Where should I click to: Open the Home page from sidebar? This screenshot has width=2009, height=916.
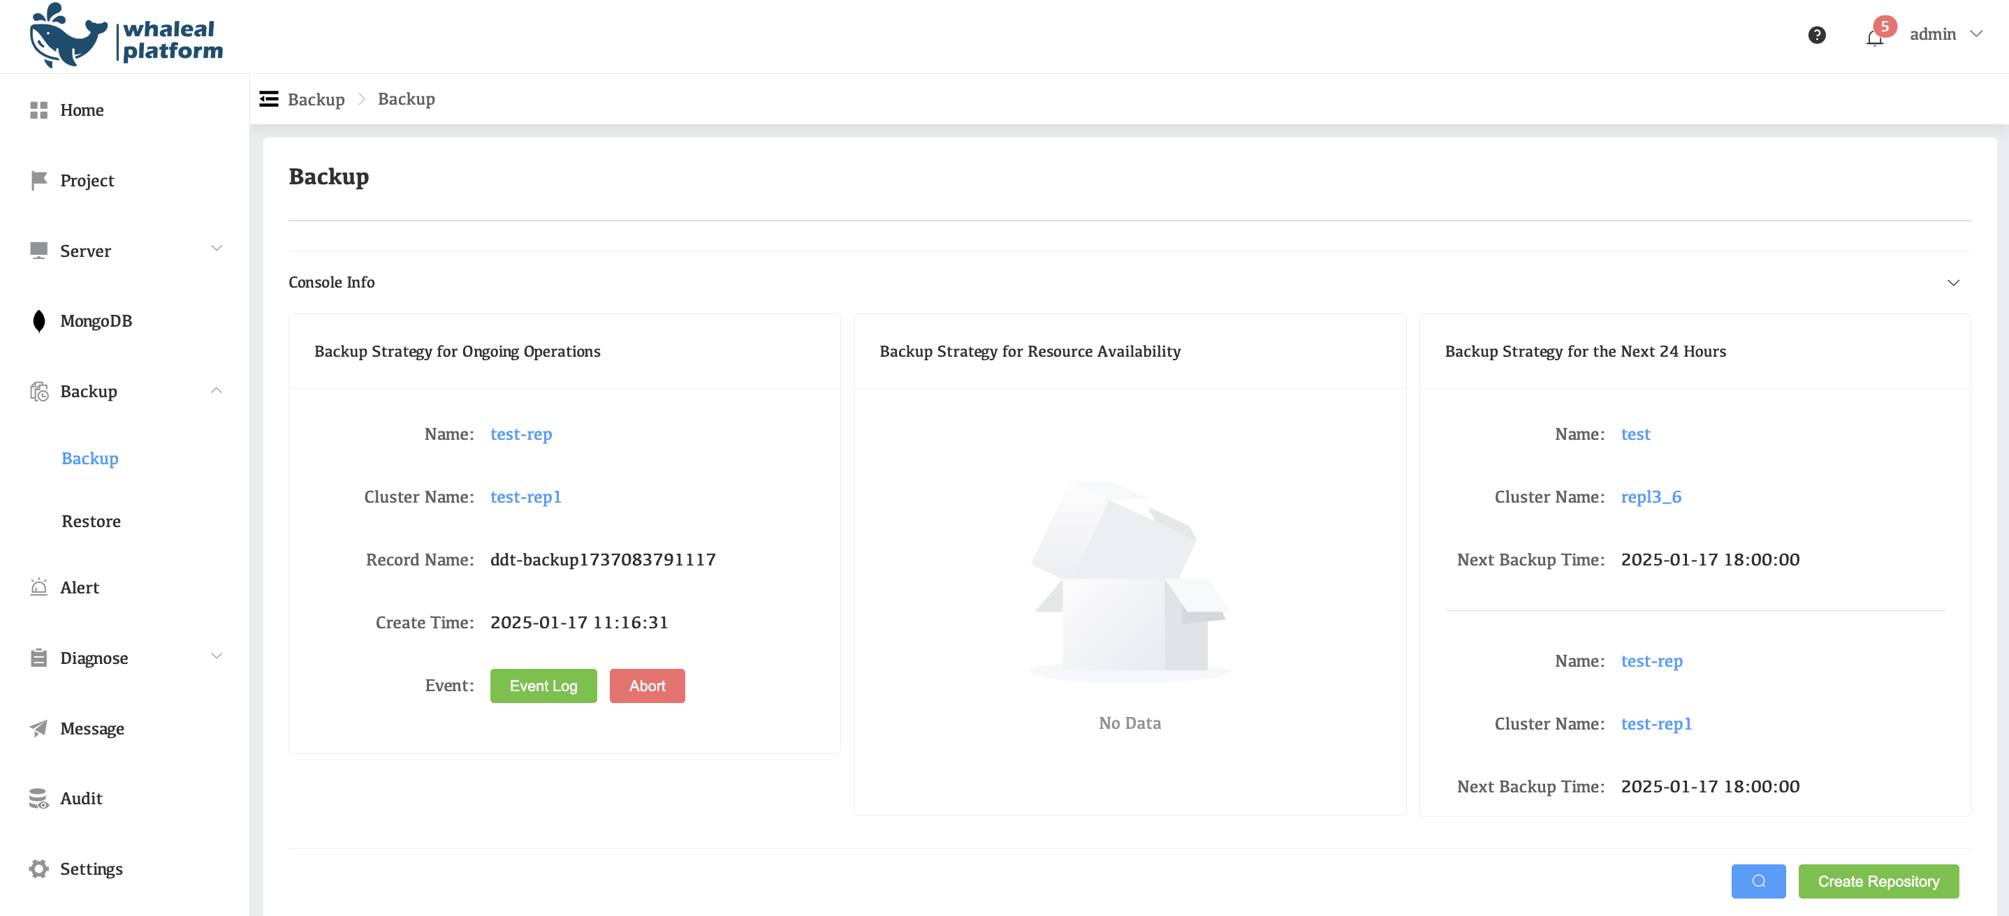tap(39, 110)
